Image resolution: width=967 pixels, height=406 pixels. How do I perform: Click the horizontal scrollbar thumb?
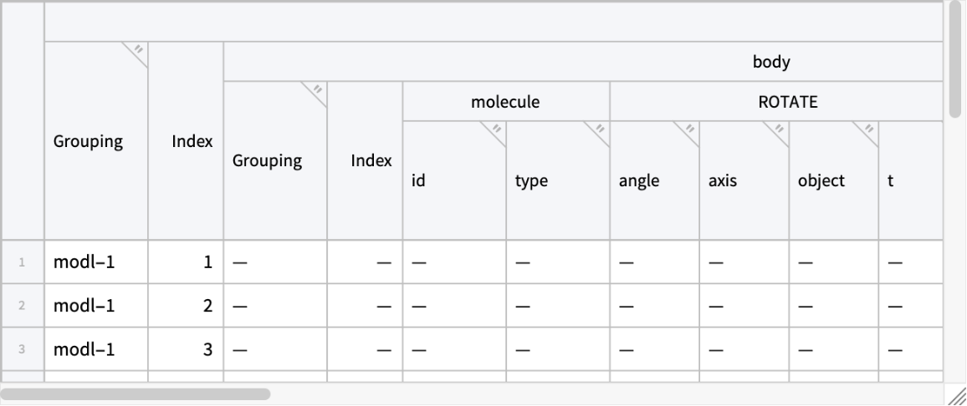tap(136, 393)
